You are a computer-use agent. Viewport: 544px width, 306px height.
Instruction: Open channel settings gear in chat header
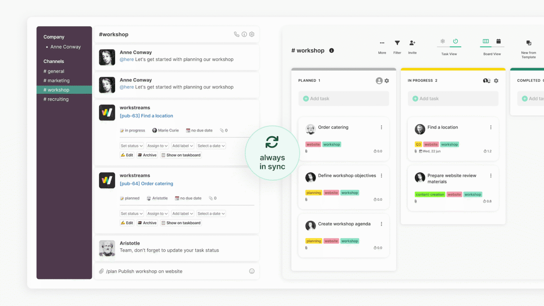(252, 34)
